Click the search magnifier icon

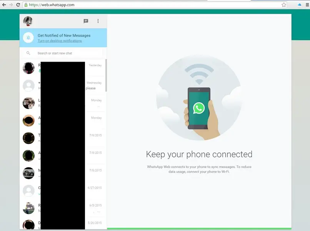pyautogui.click(x=28, y=53)
